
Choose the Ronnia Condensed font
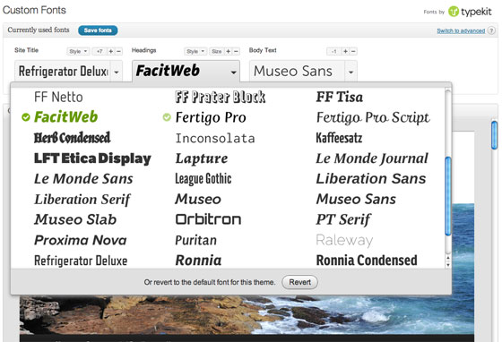click(x=367, y=261)
